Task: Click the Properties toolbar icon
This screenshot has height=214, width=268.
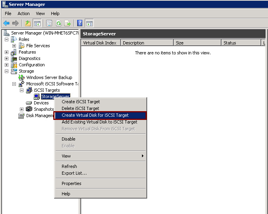Action: point(49,23)
